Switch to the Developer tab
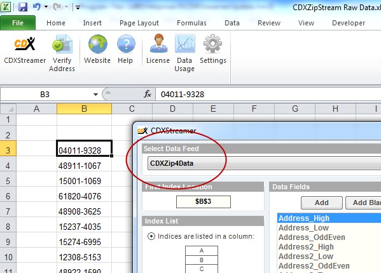The height and width of the screenshot is (273, 381). [x=349, y=23]
